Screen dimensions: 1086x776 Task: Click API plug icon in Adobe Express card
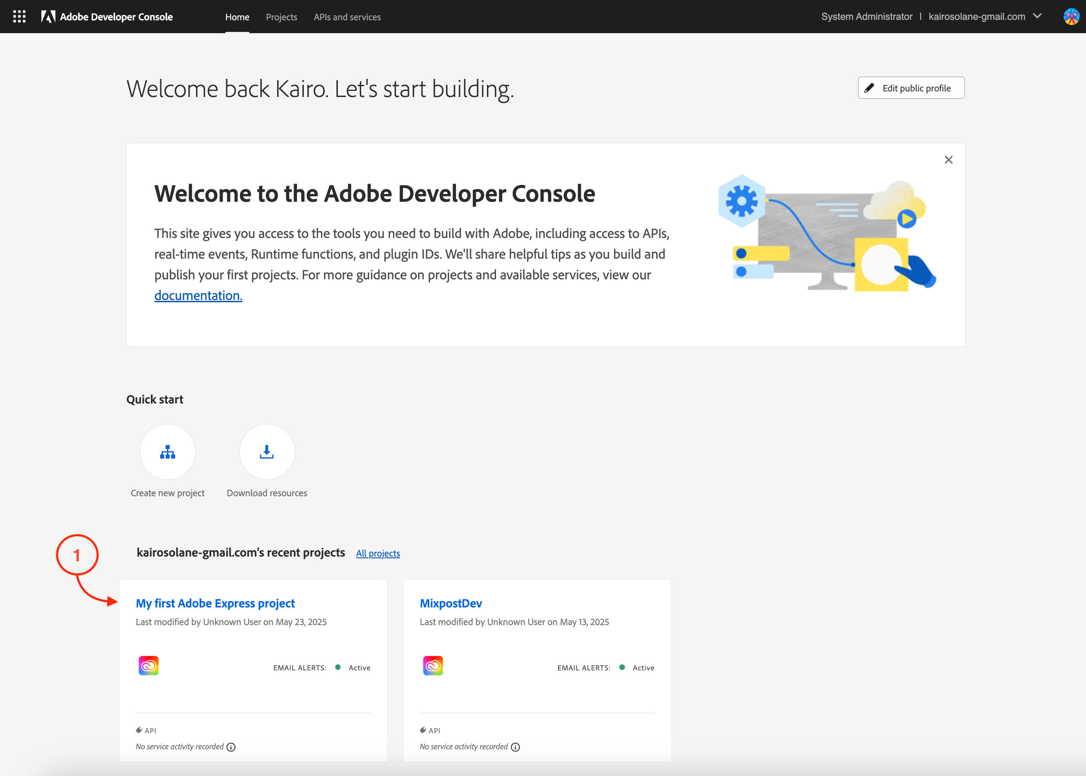139,730
